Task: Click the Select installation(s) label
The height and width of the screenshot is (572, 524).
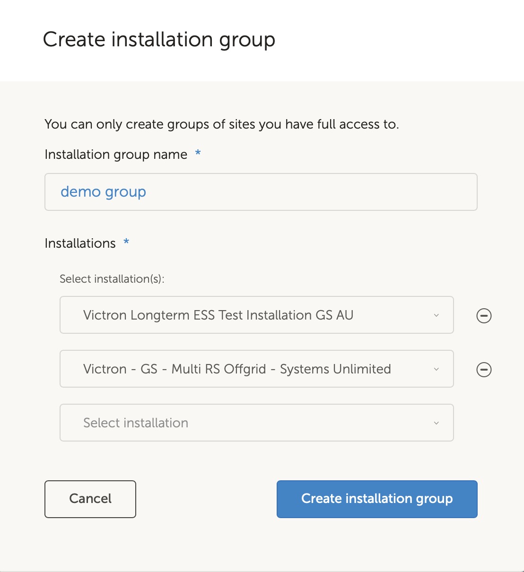Action: click(112, 279)
